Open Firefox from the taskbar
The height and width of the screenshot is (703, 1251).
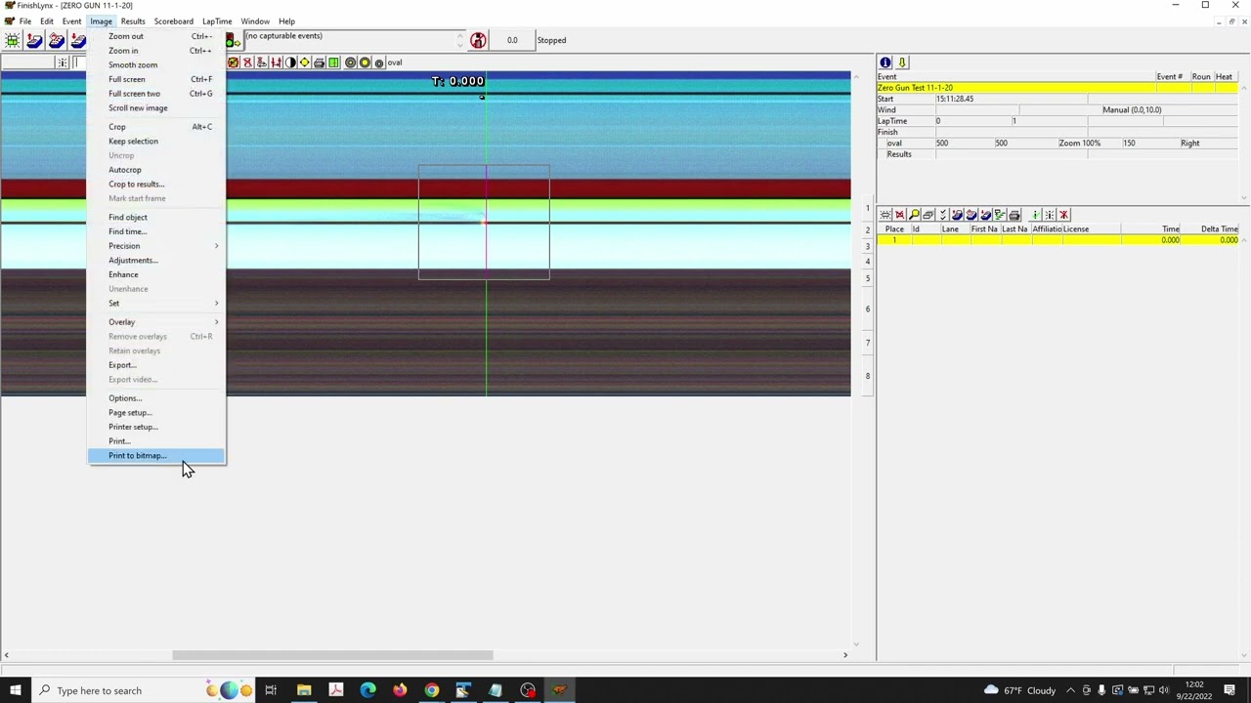pos(400,690)
